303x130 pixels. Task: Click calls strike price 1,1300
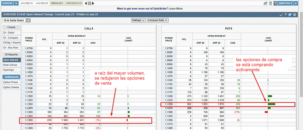click(29, 112)
